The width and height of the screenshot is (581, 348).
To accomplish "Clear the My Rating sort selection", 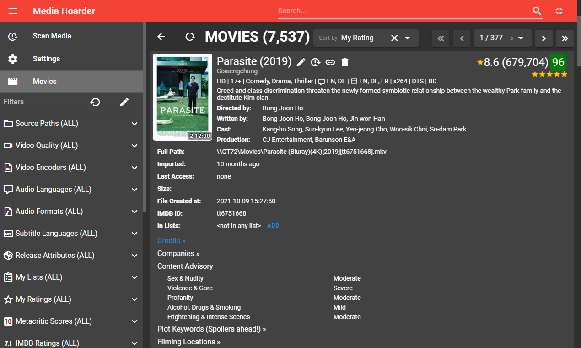I will [x=394, y=38].
